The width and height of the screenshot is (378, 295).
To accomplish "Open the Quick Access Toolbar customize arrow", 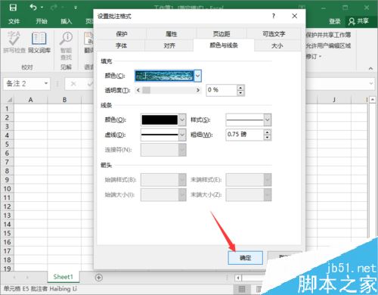I will coord(76,8).
